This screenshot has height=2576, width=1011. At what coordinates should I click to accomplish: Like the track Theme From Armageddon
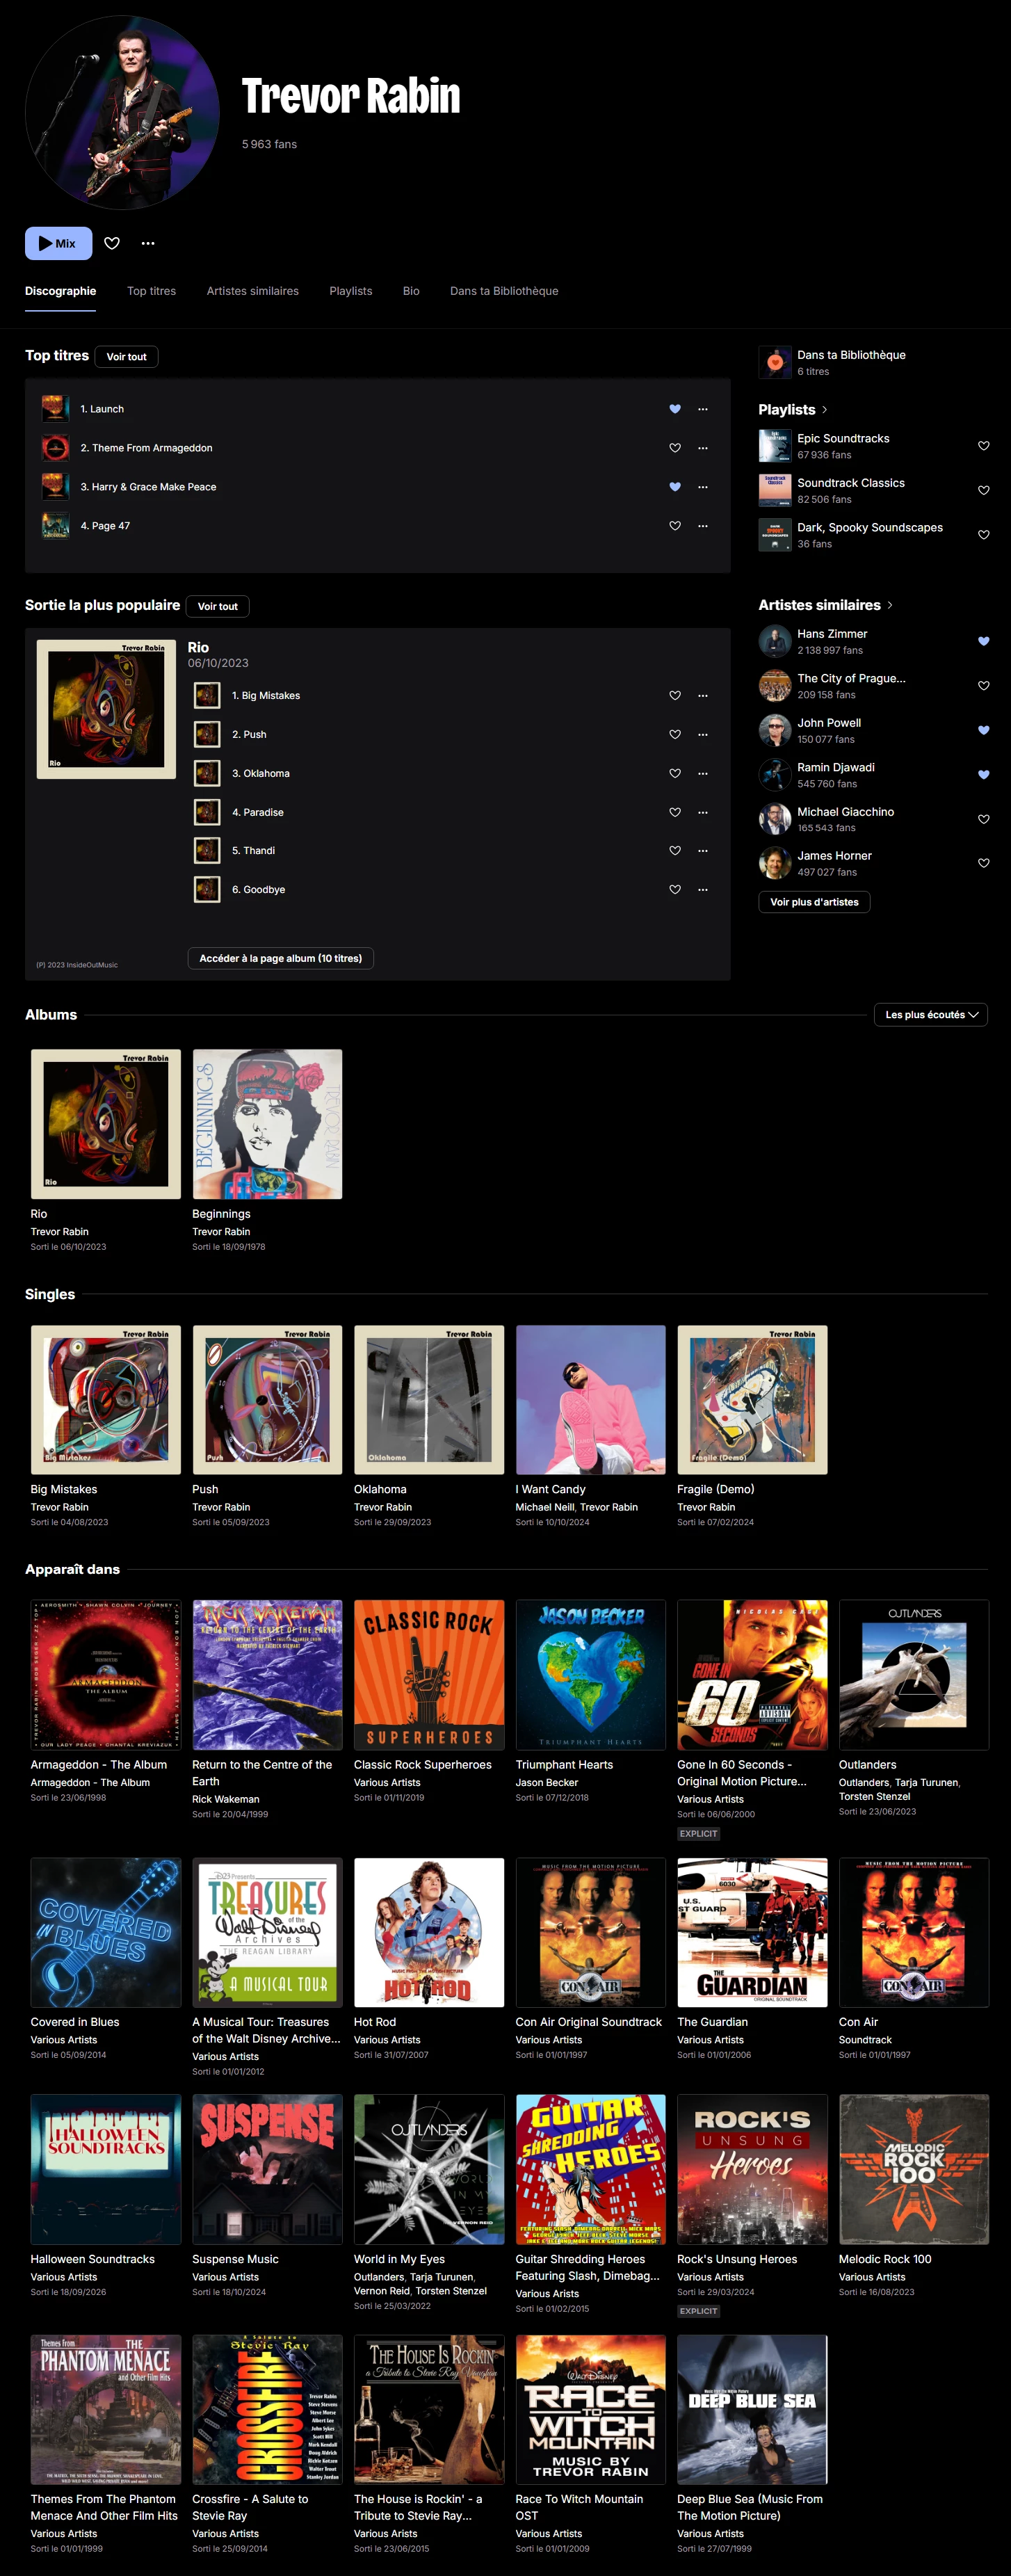(x=675, y=448)
